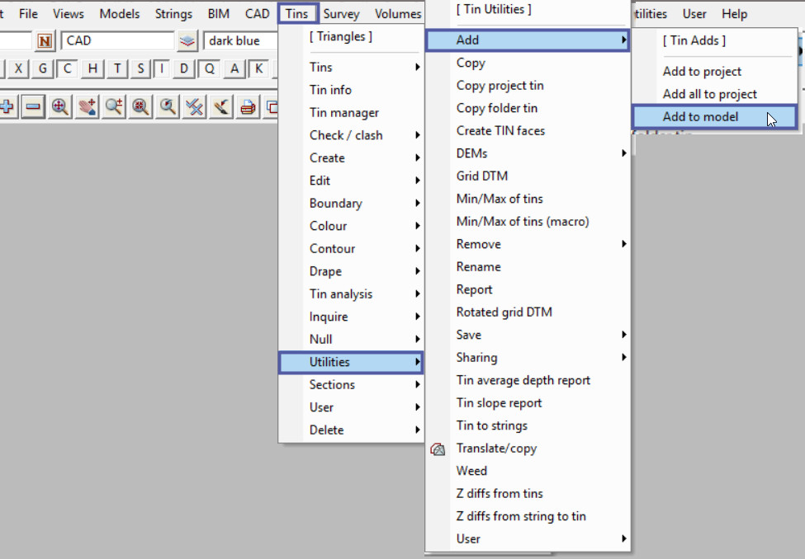Choose Tin manager from Tins menu
This screenshot has height=559, width=805.
coord(344,112)
